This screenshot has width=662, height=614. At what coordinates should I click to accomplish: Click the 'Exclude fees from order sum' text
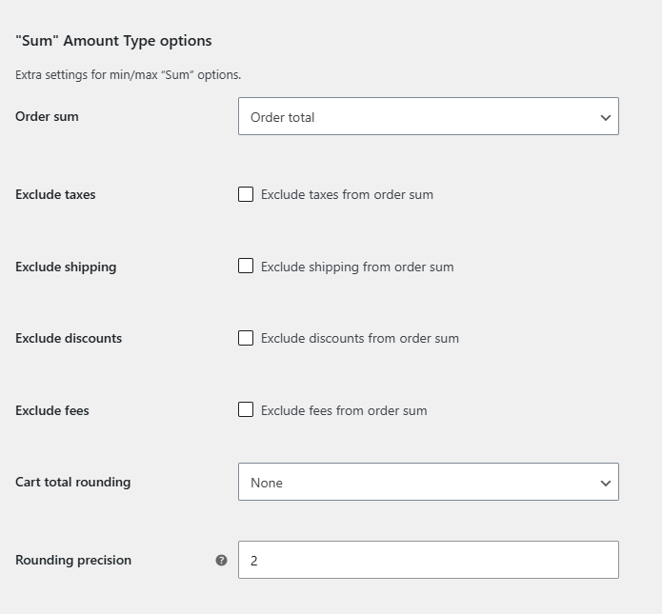click(344, 410)
